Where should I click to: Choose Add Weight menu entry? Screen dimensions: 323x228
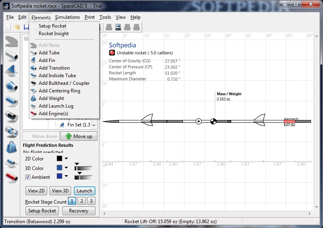pos(51,99)
